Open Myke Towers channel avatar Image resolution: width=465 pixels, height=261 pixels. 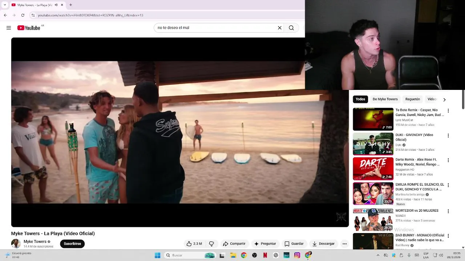(16, 244)
